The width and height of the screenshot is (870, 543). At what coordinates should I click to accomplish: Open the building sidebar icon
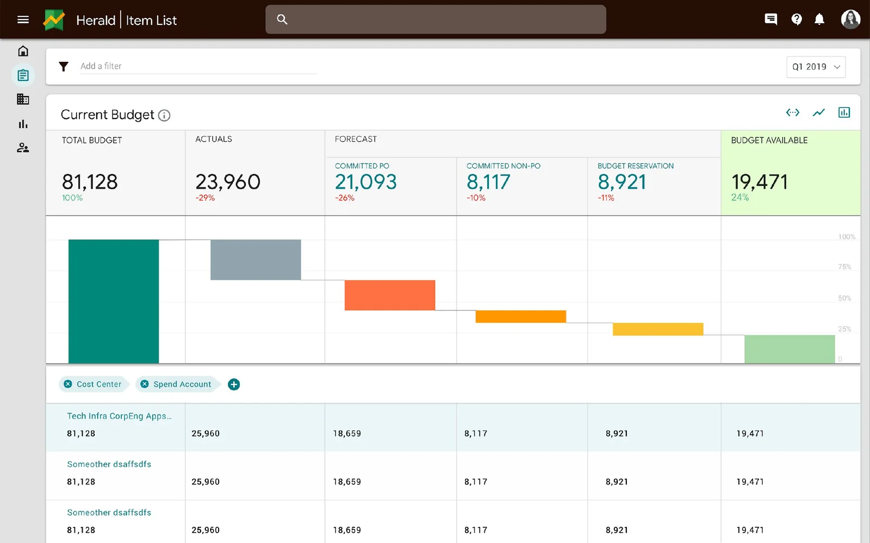tap(23, 99)
